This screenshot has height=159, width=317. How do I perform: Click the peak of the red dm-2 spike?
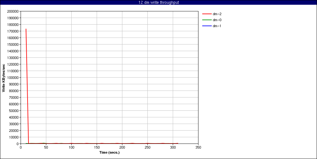pos(26,29)
